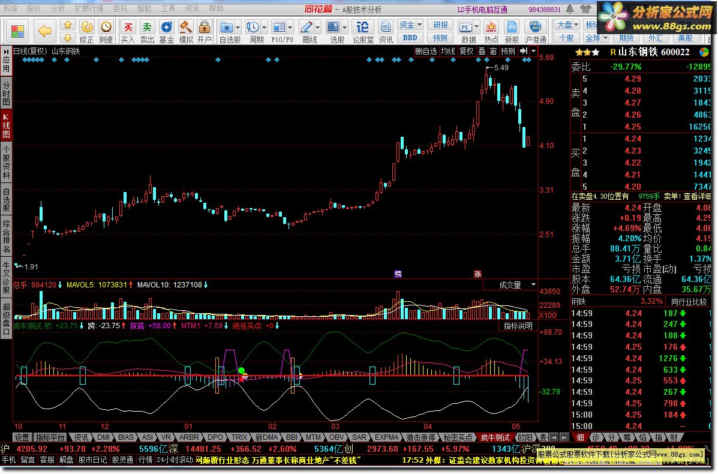Click the yellow up arrow icon

(x=68, y=25)
